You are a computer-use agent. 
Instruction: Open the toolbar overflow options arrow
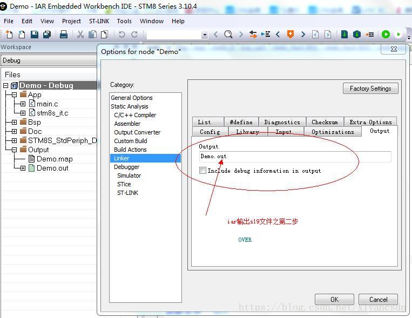(x=409, y=38)
